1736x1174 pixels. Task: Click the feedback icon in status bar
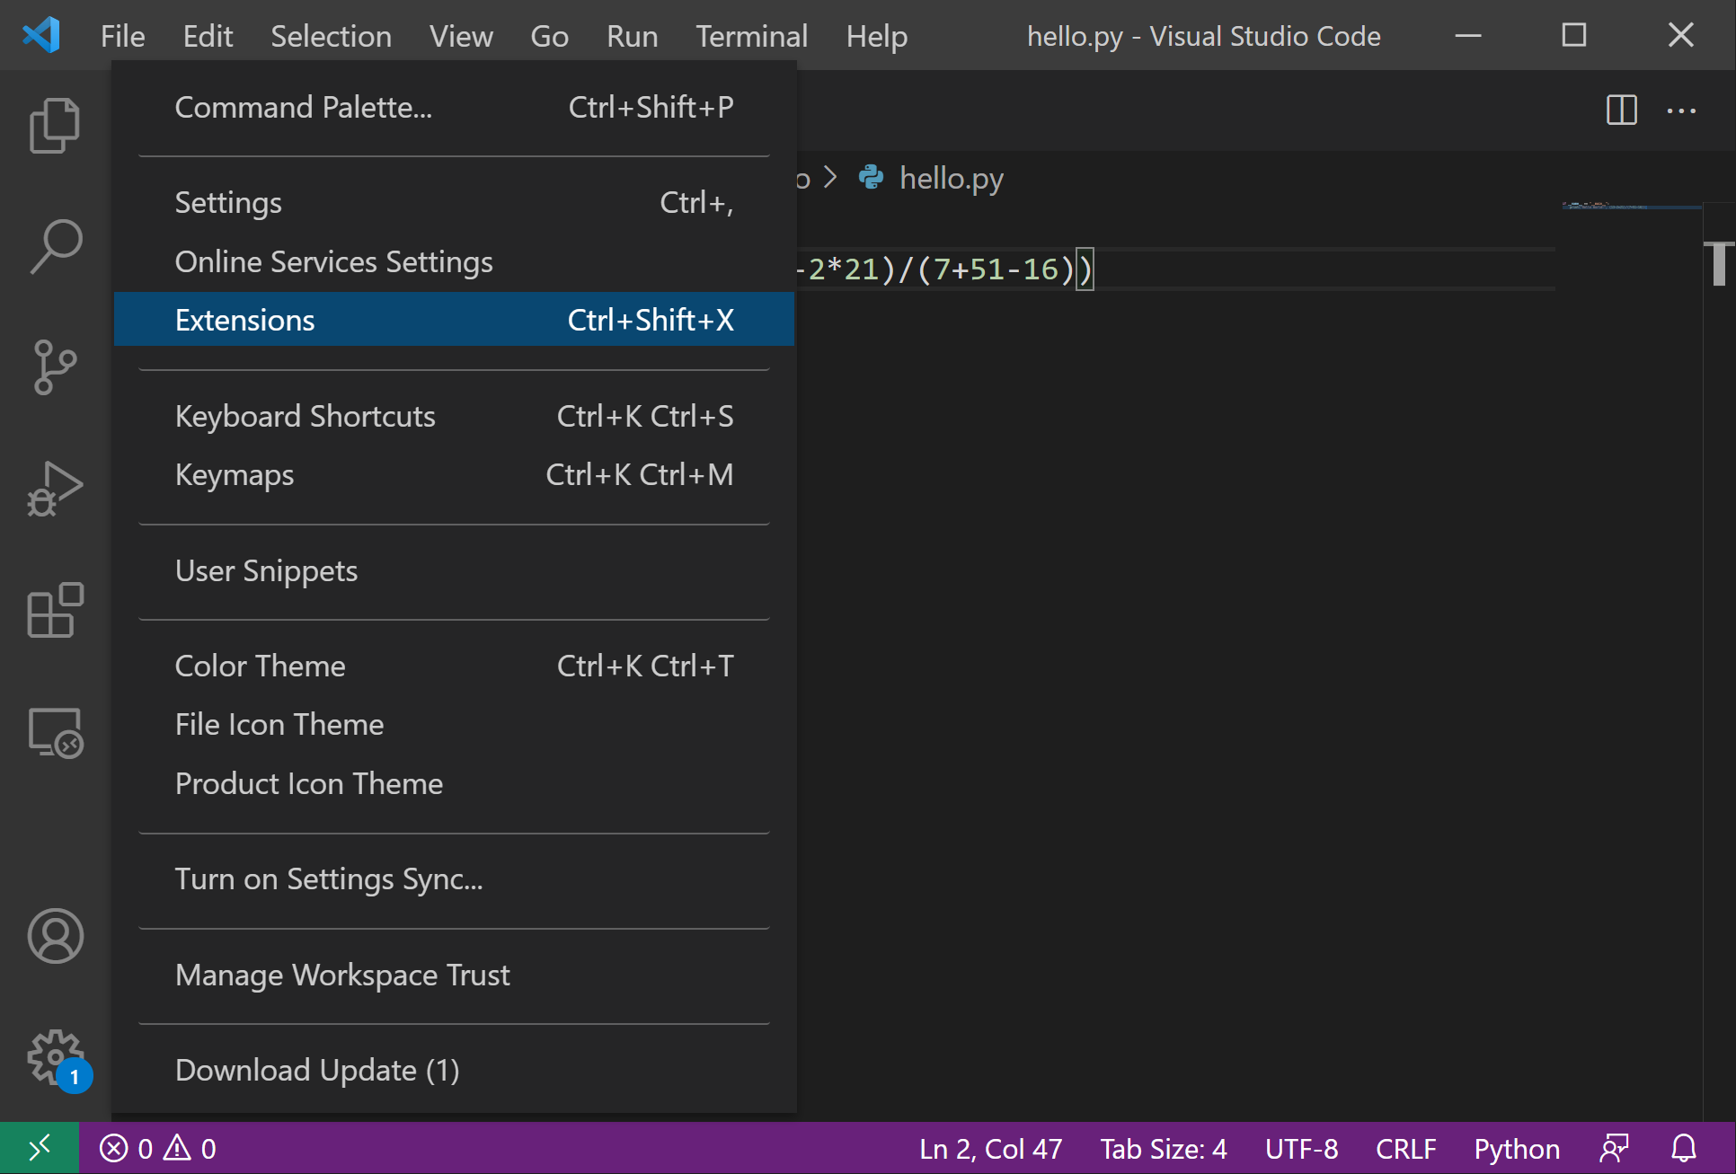coord(1615,1148)
